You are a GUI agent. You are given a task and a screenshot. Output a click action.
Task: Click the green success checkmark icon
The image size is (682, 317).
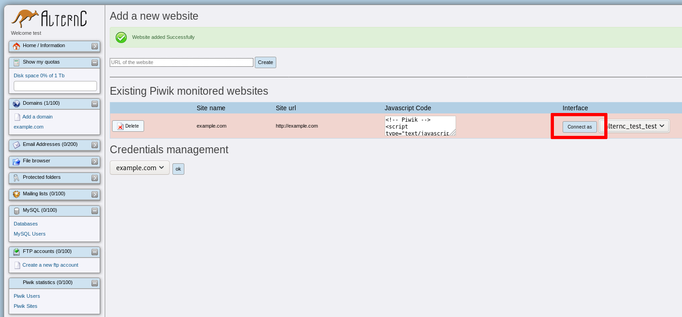(121, 38)
